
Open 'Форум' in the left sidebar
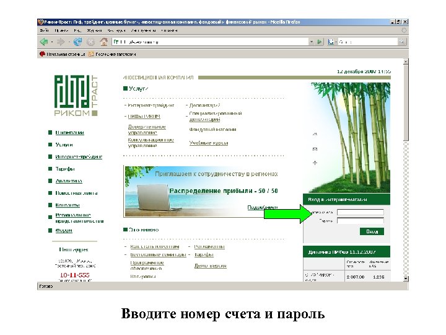coord(64,230)
